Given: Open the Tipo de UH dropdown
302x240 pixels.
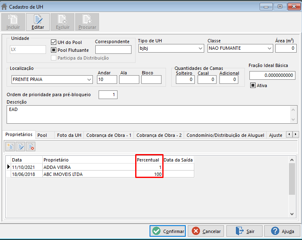Looking at the screenshot, I should pyautogui.click(x=201, y=48).
